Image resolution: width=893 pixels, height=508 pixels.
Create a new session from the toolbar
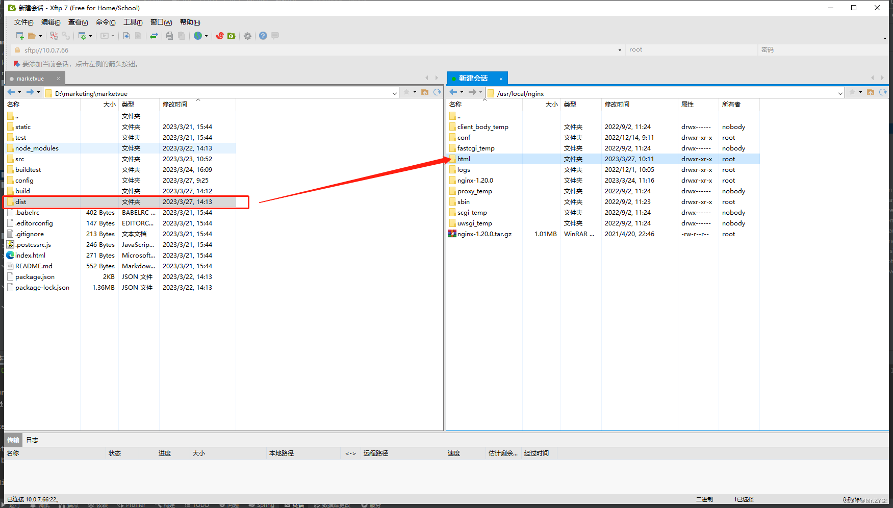(x=19, y=36)
